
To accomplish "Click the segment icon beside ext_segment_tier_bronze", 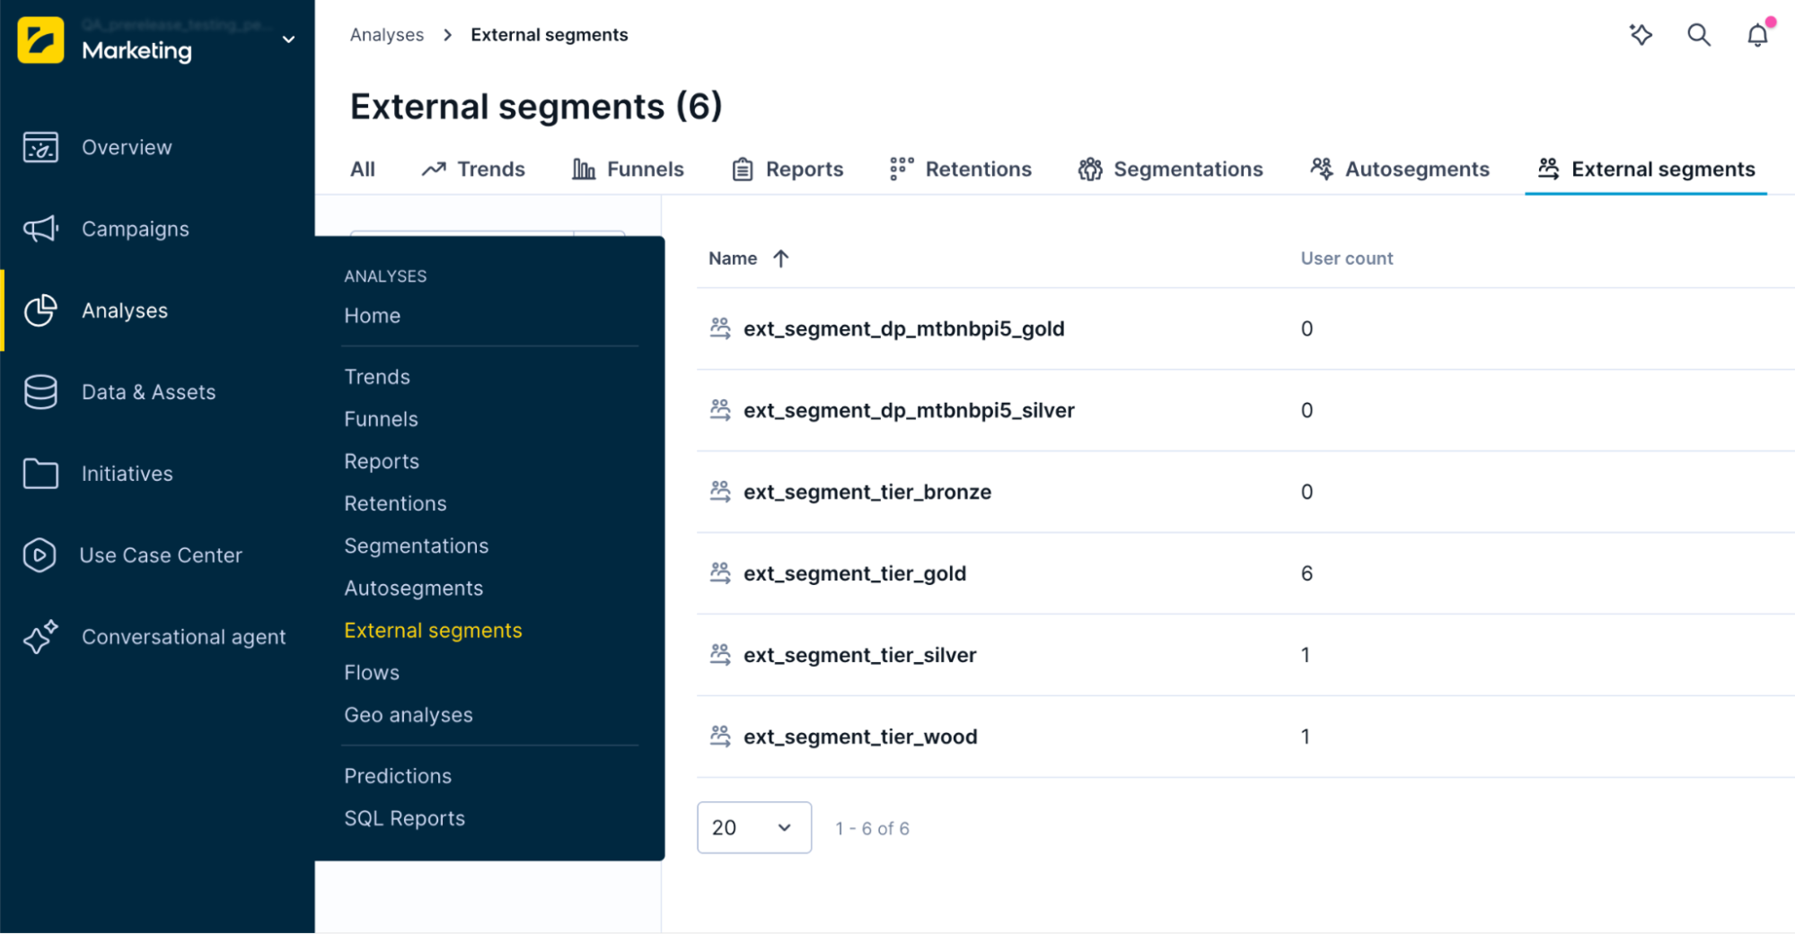I will [720, 492].
